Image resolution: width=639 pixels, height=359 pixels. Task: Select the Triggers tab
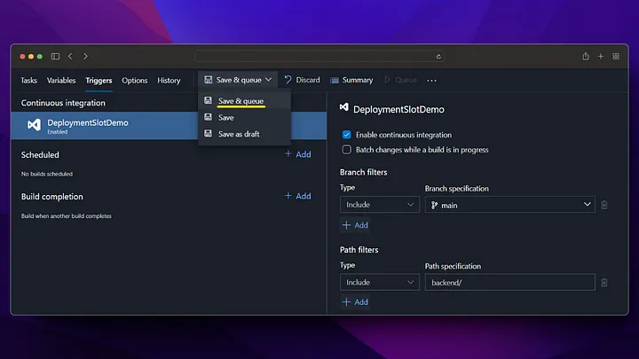(99, 80)
